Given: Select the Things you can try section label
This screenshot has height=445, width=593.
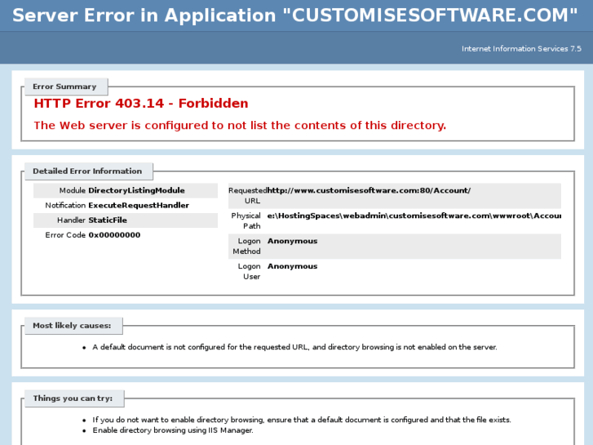Looking at the screenshot, I should point(73,398).
